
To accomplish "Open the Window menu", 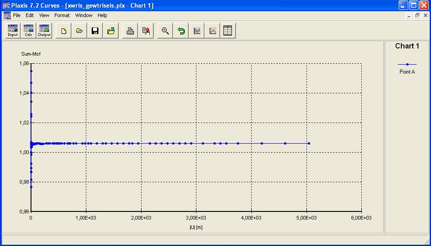I will pos(84,15).
